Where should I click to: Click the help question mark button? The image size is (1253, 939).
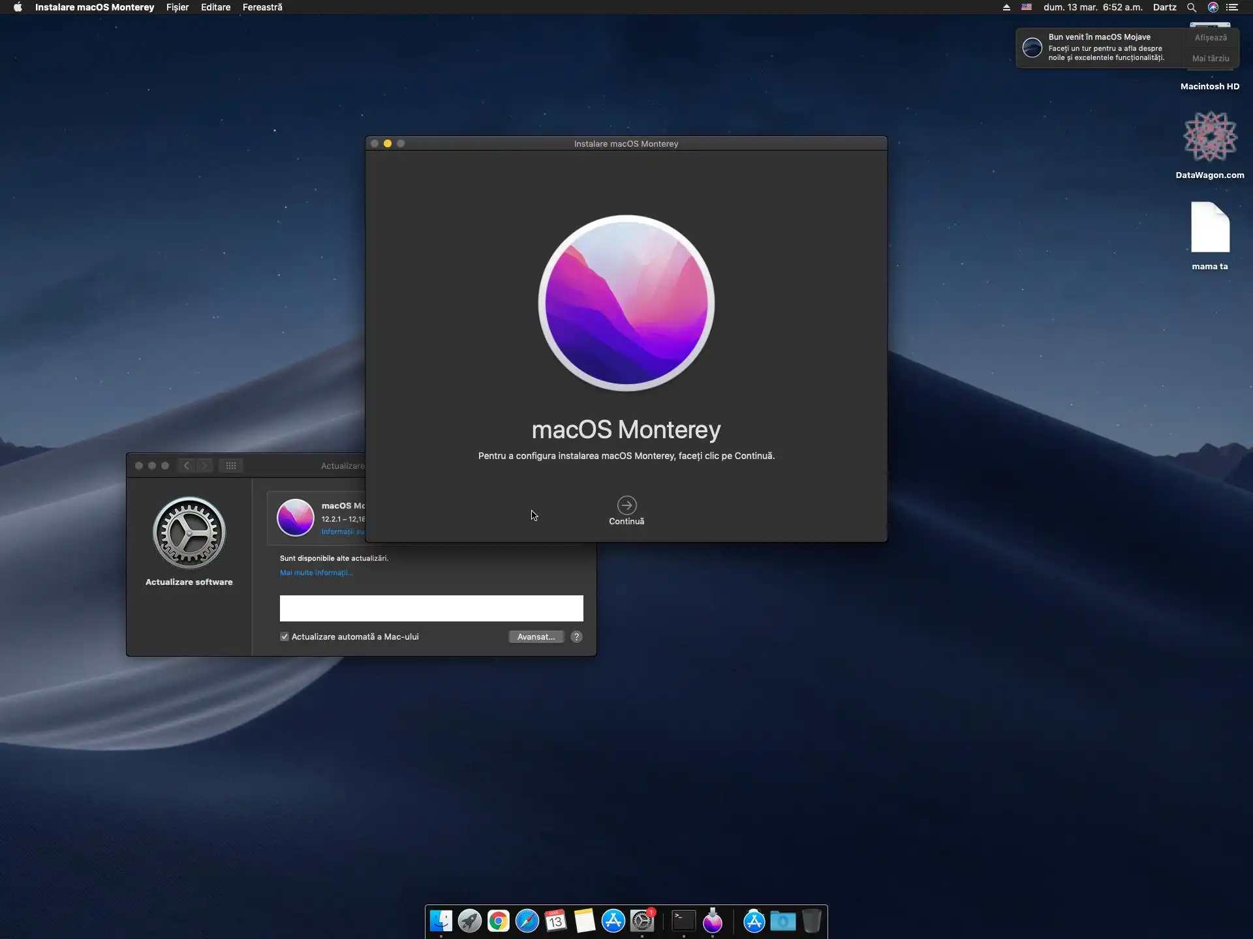coord(576,636)
